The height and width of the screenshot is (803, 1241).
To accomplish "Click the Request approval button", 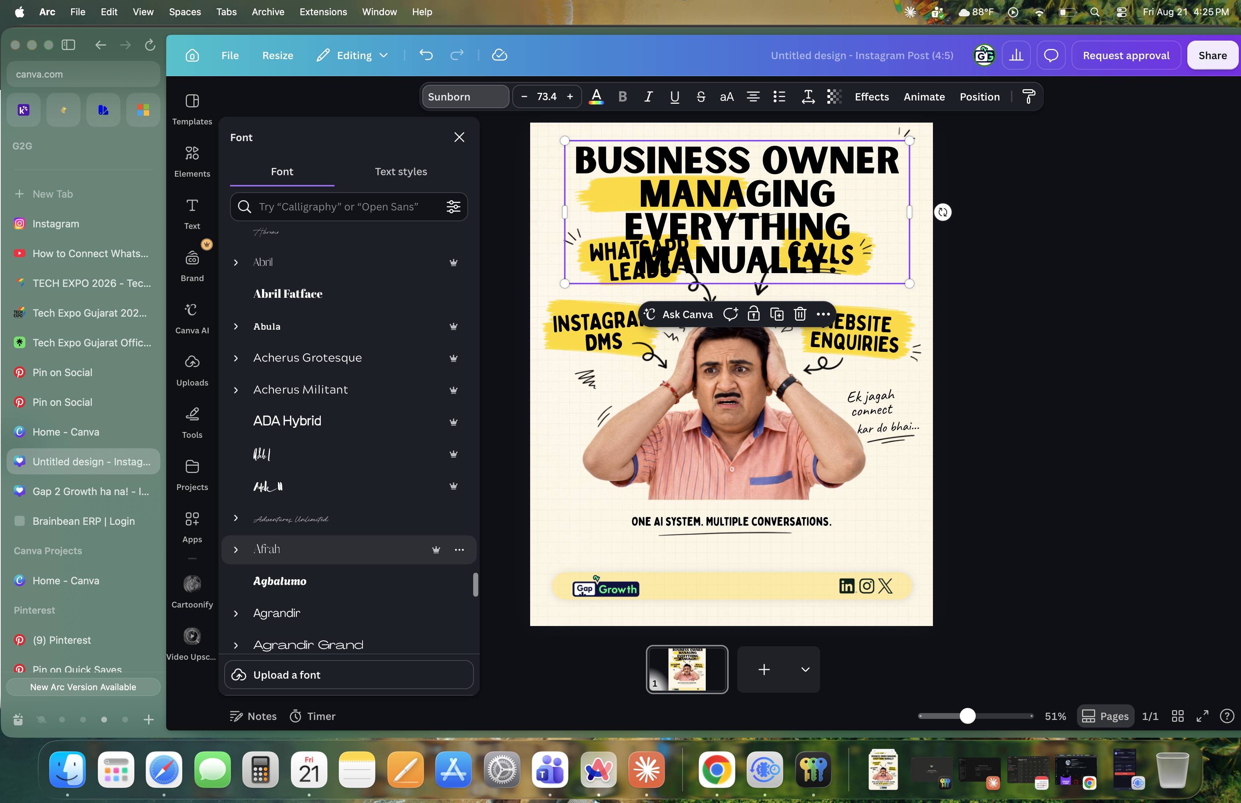I will coord(1126,55).
